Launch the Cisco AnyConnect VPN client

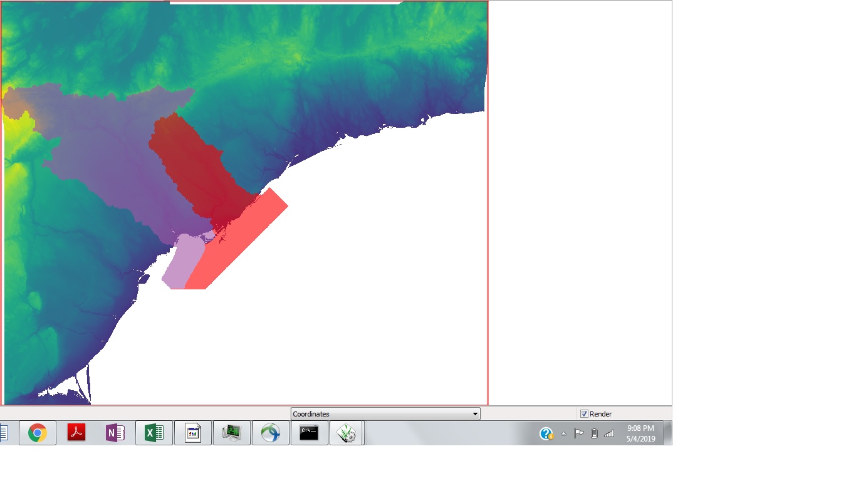click(271, 432)
